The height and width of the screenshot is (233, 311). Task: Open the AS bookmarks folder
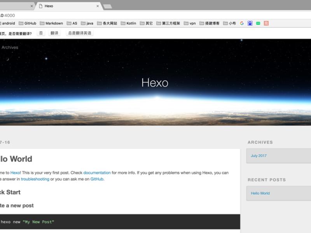click(72, 23)
